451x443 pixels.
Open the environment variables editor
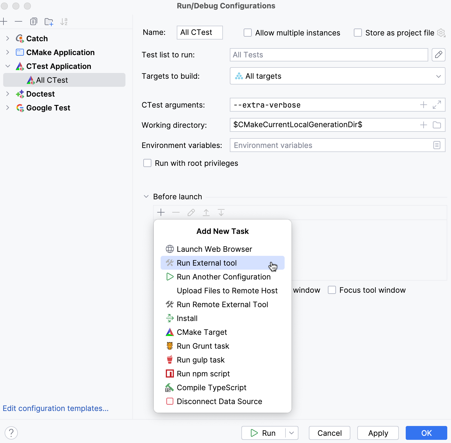pos(437,145)
